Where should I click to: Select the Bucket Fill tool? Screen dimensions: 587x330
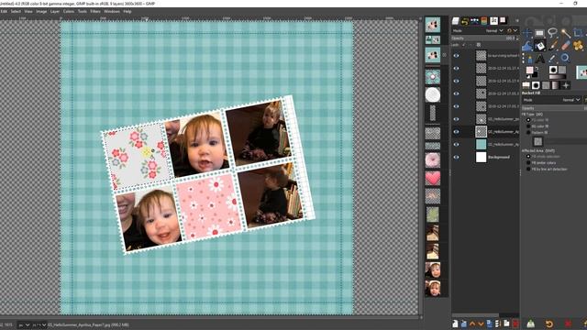coord(540,46)
